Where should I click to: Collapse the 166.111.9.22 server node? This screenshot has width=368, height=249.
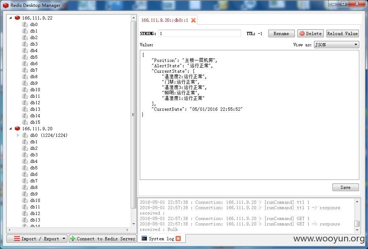[11, 18]
